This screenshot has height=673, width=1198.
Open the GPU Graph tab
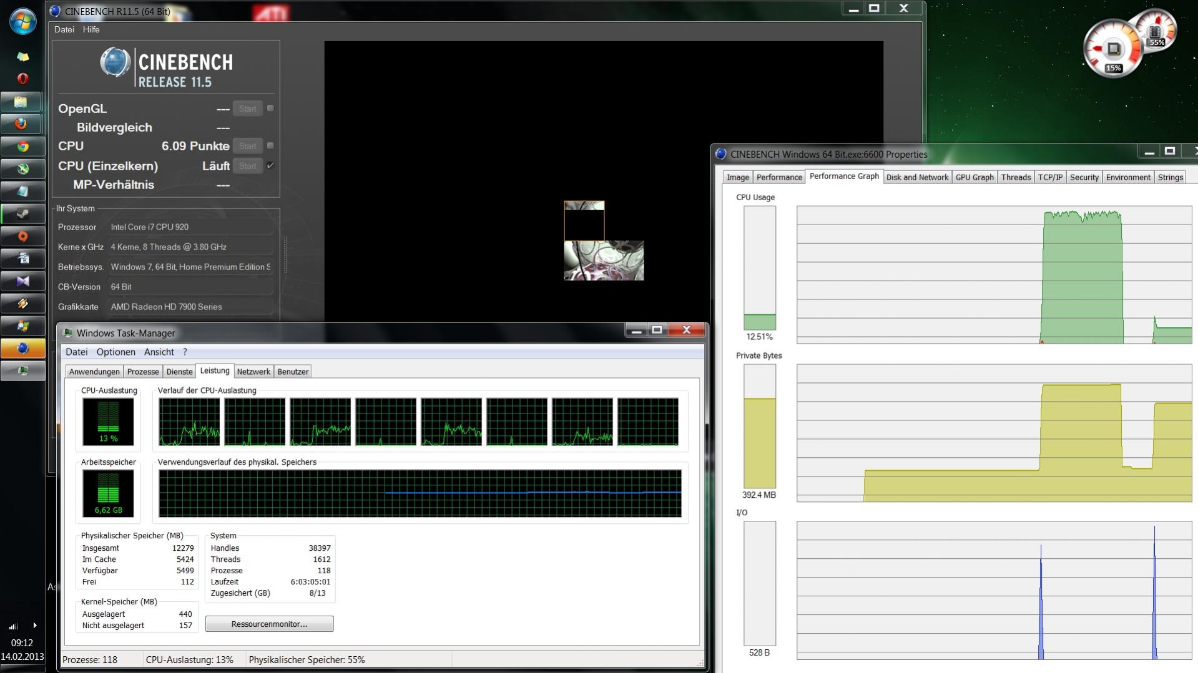[x=975, y=178]
